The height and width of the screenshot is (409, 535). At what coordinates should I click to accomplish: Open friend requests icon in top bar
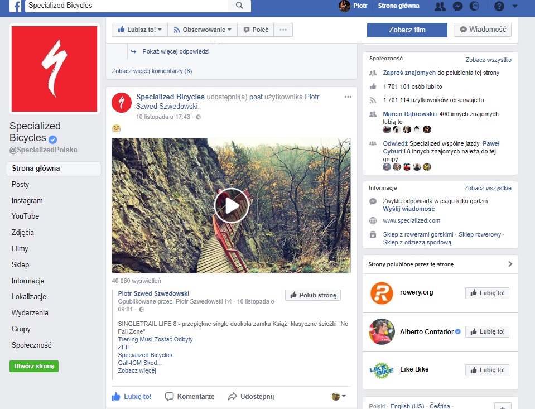[440, 6]
